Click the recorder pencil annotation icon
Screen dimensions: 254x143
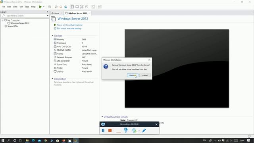144,131
